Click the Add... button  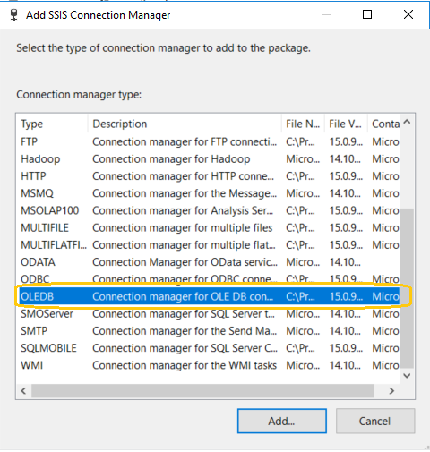282,421
